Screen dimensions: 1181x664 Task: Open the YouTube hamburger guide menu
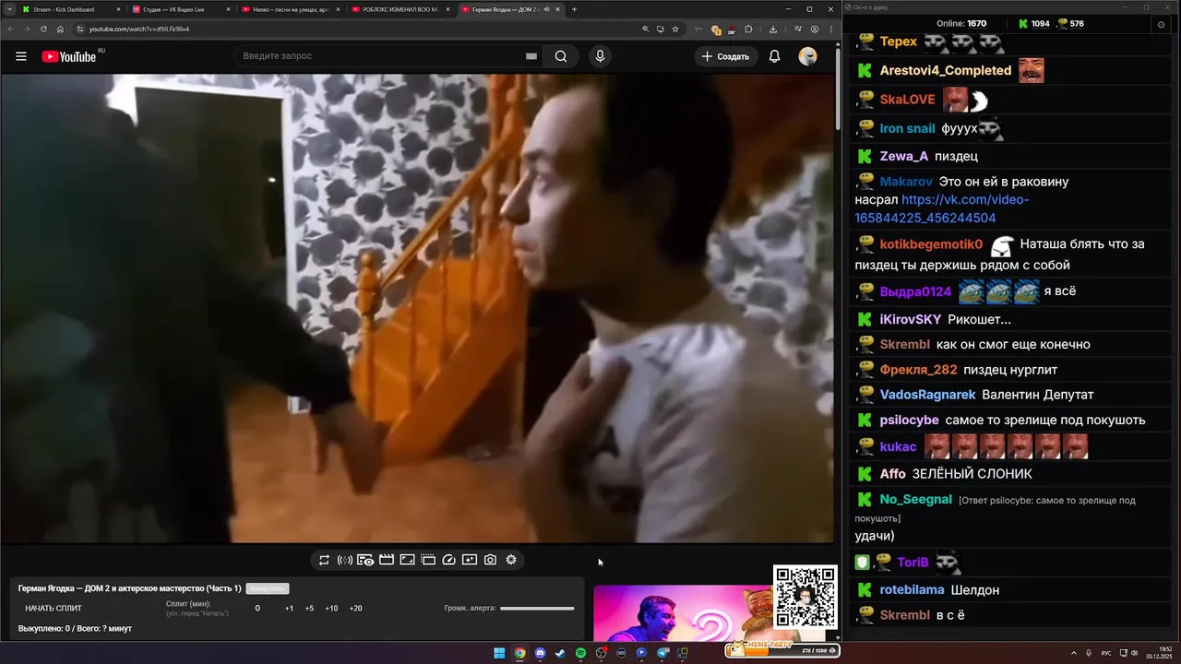(20, 56)
